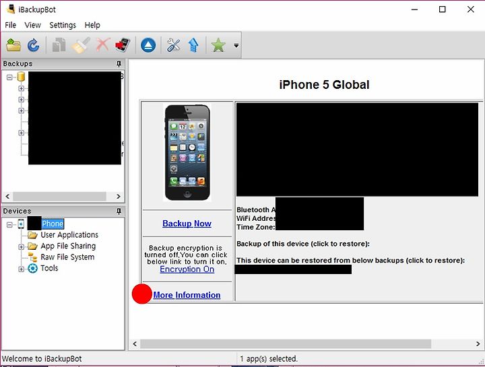Image resolution: width=485 pixels, height=367 pixels.
Task: Open the Settings menu
Action: pyautogui.click(x=63, y=25)
